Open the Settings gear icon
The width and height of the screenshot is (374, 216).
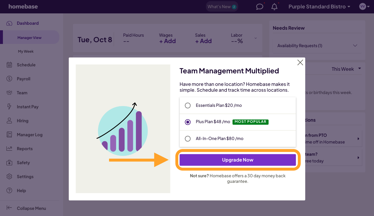click(9, 177)
